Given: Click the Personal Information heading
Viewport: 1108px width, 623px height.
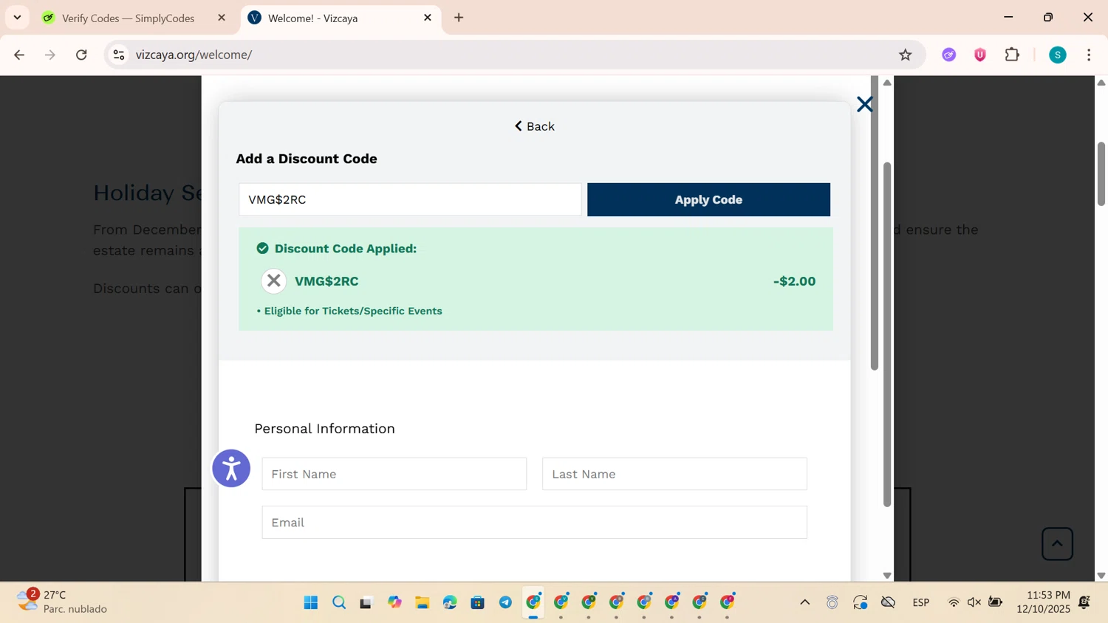Looking at the screenshot, I should click(324, 429).
